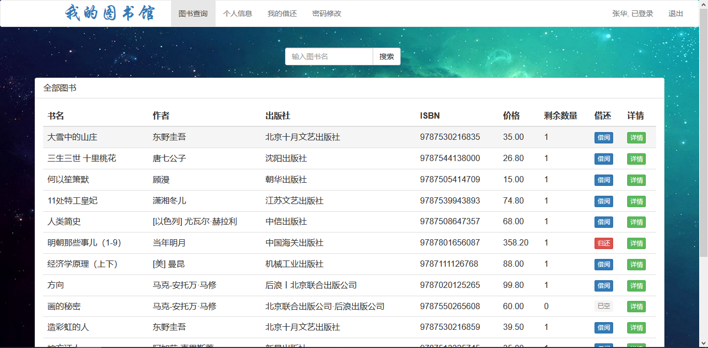
Task: Borrow 三生三世 十里桃花
Action: tap(604, 159)
